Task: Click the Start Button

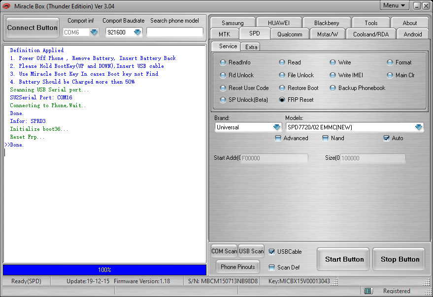Action: tap(344, 259)
